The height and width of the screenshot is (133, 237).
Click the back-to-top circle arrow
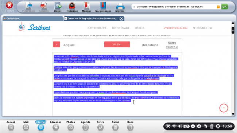click(x=224, y=108)
